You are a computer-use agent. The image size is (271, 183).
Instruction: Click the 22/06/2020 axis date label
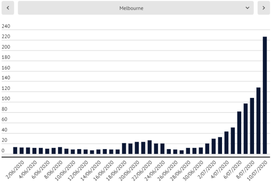coord(142,171)
